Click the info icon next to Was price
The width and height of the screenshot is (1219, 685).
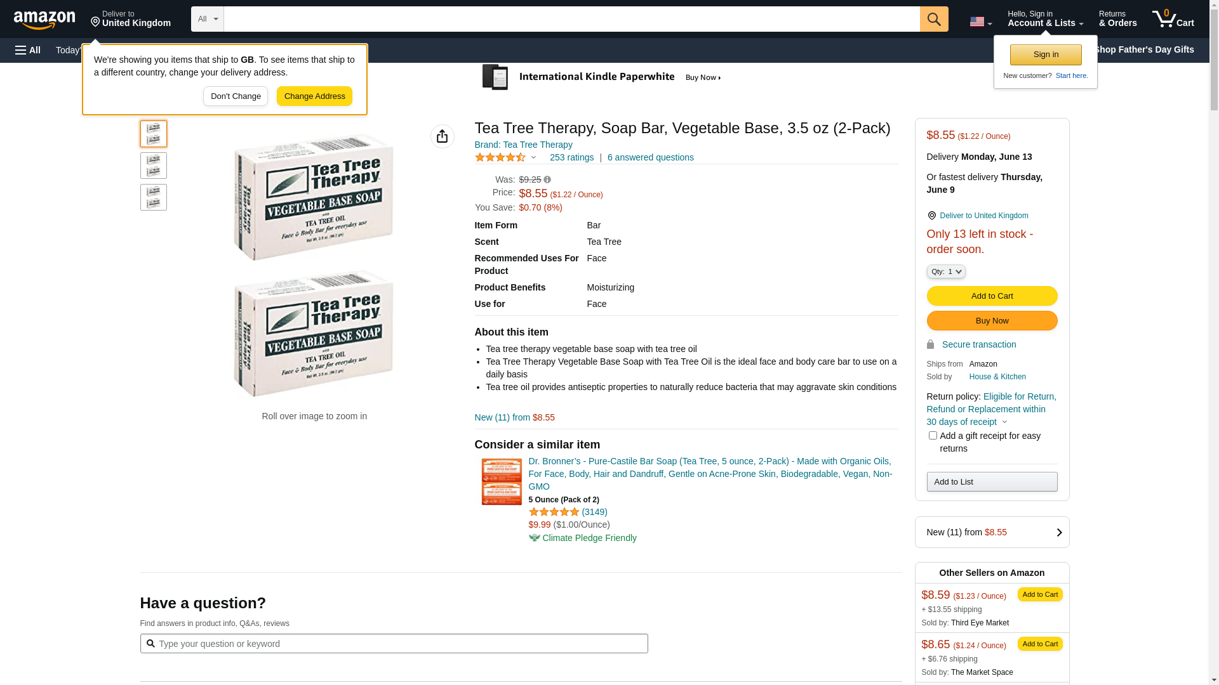547,180
